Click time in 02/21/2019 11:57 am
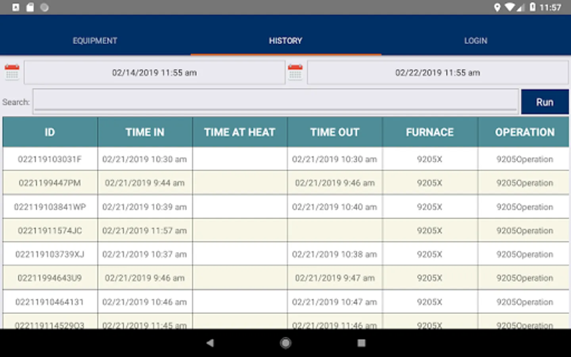 pyautogui.click(x=145, y=230)
